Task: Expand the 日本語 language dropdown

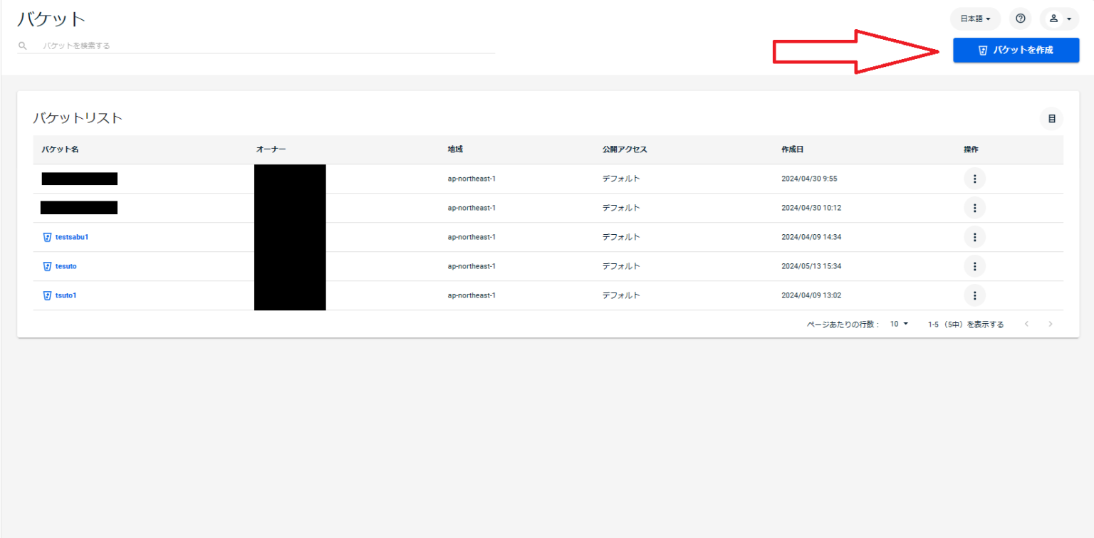Action: (x=975, y=19)
